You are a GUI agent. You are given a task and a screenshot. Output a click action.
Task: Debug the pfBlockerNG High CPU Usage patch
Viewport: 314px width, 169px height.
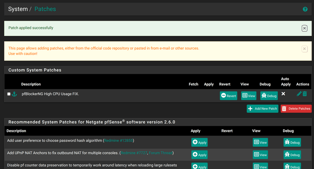(x=269, y=96)
